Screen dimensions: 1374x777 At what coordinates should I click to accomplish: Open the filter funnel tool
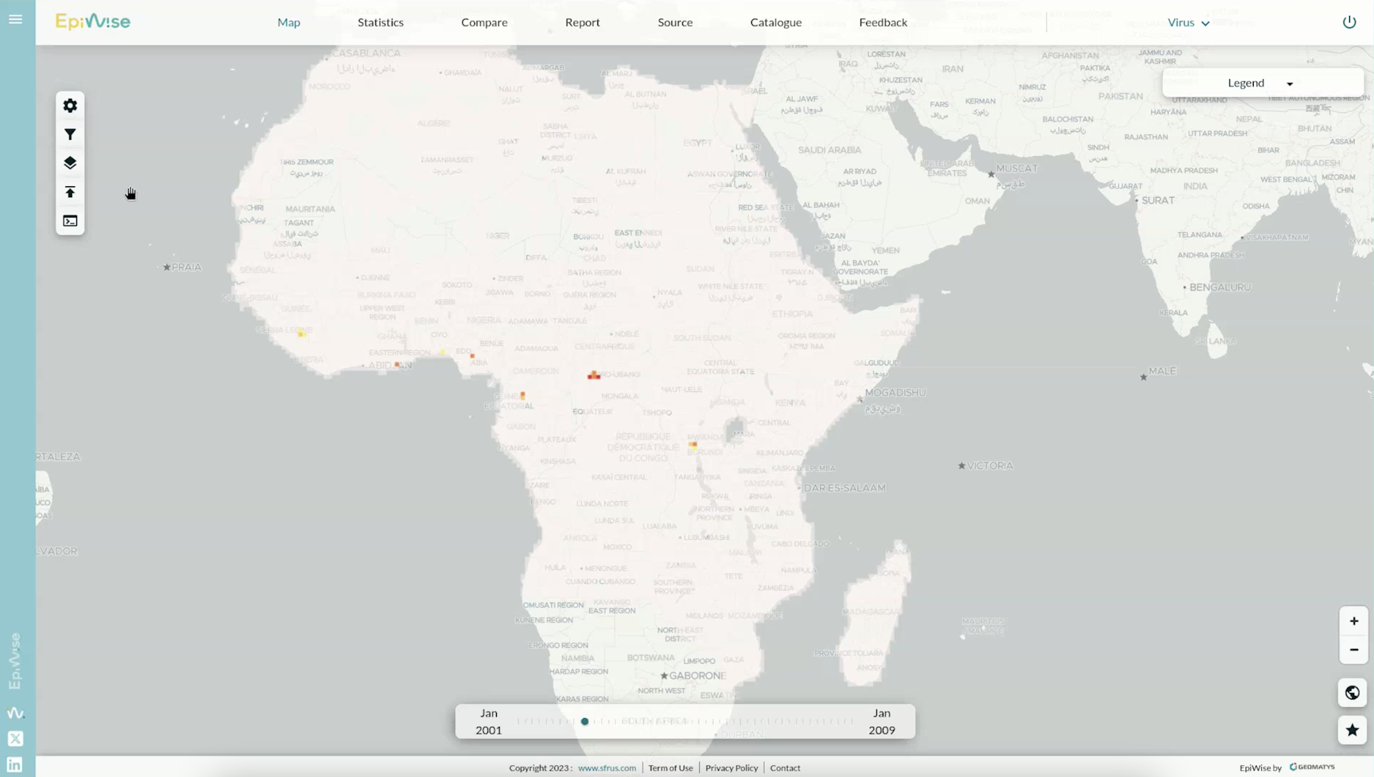pos(70,135)
